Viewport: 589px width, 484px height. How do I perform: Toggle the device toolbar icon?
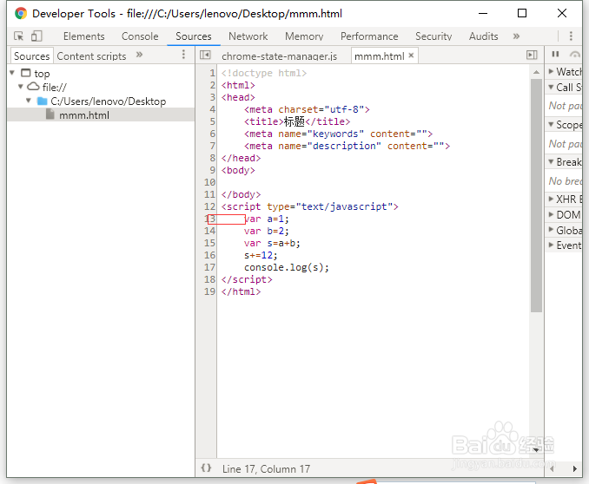[x=36, y=36]
